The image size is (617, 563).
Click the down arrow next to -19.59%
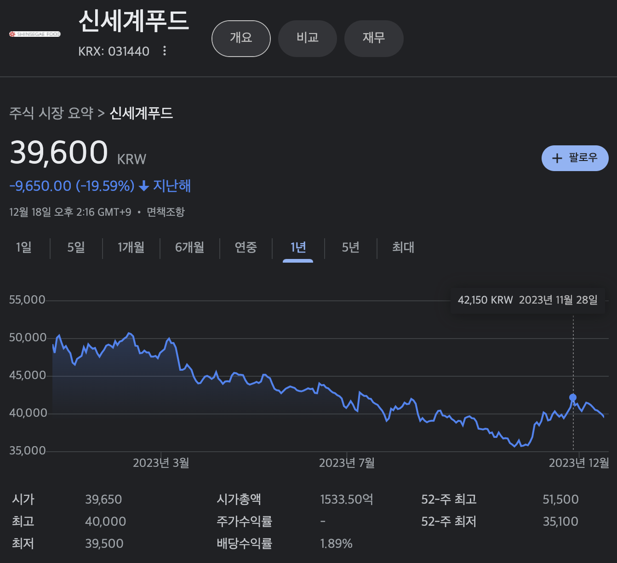pyautogui.click(x=144, y=186)
